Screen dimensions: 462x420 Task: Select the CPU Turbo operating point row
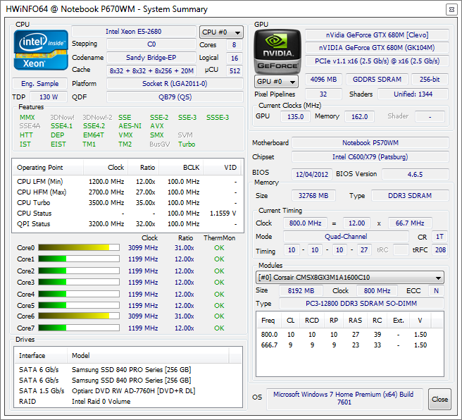pyautogui.click(x=127, y=203)
